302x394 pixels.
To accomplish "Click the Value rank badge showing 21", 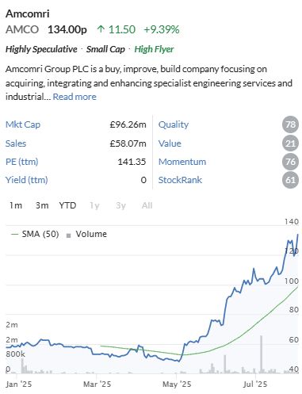I will pos(290,143).
